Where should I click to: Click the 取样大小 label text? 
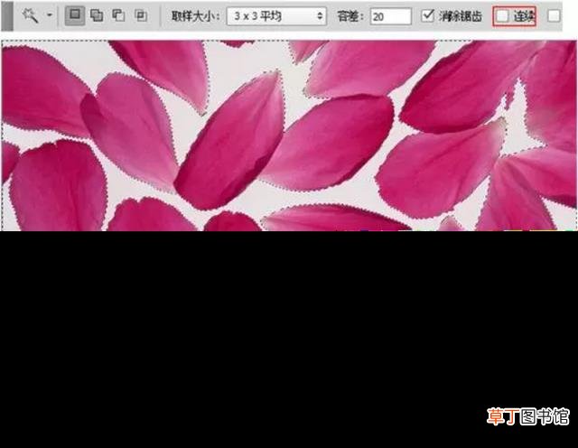[x=196, y=16]
